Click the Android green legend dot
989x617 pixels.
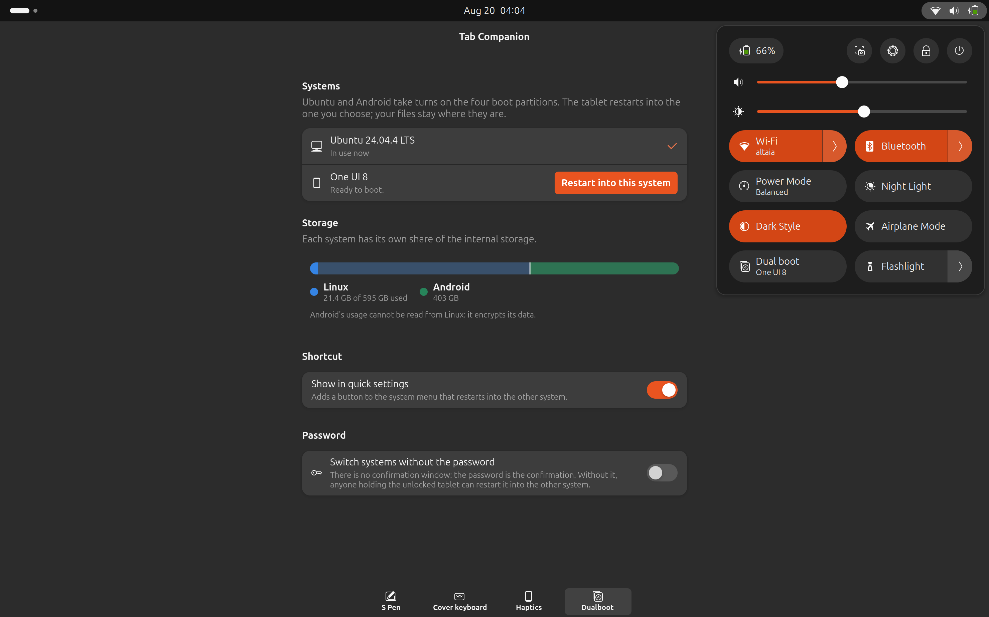[423, 292]
